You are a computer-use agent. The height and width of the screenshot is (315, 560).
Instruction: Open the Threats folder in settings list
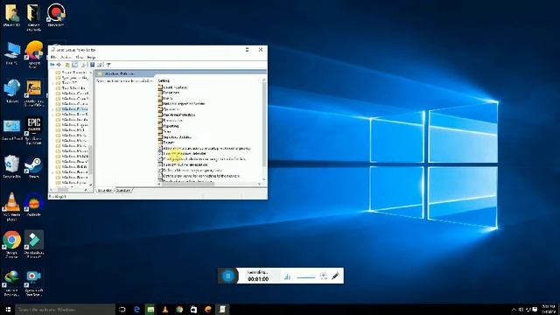[166, 142]
